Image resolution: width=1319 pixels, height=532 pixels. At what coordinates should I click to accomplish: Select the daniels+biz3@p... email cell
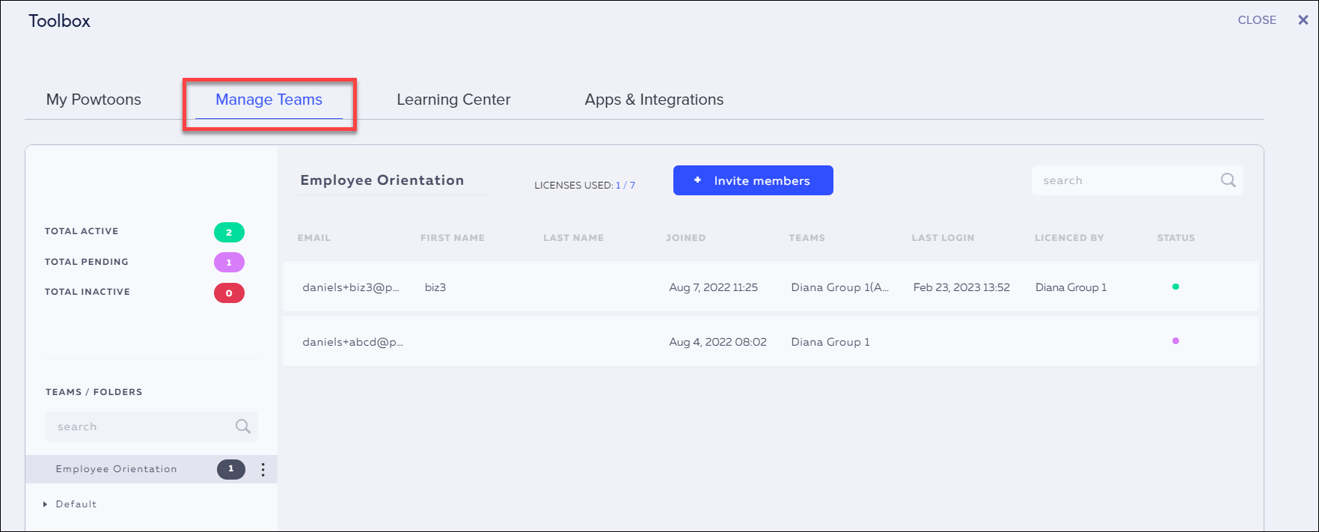coord(351,287)
